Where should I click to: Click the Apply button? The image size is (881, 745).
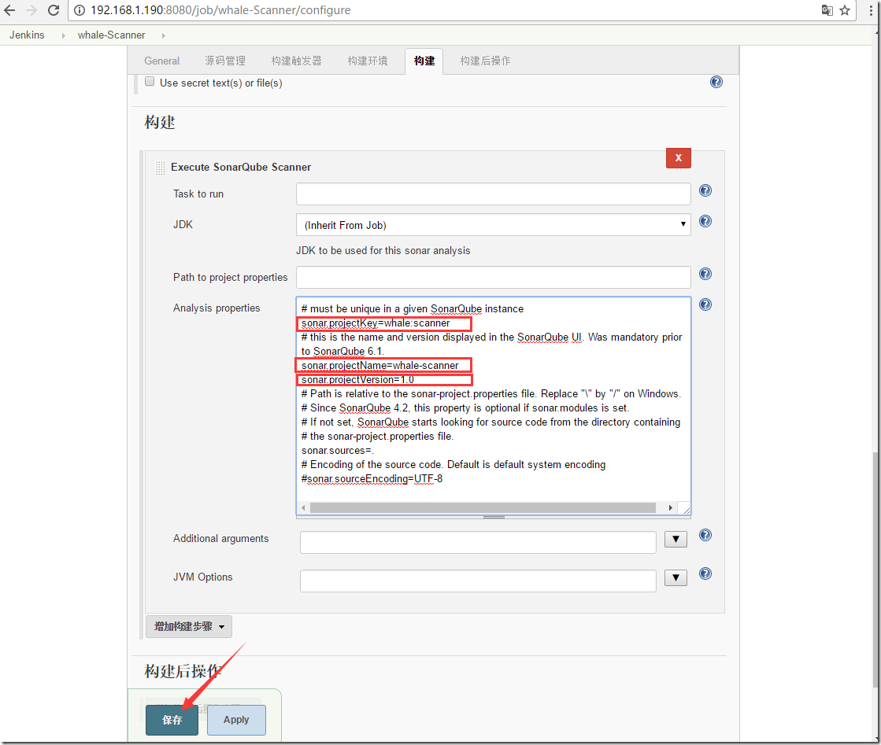pyautogui.click(x=236, y=720)
